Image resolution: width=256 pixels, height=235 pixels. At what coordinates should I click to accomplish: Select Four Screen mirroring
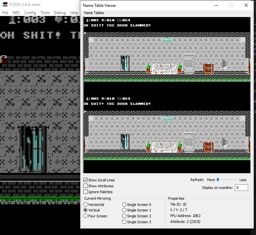point(85,216)
